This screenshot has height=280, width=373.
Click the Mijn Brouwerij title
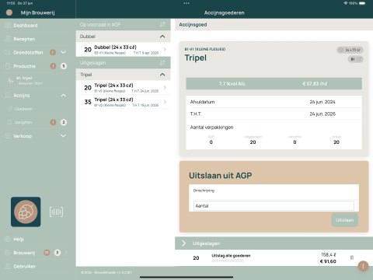click(37, 12)
